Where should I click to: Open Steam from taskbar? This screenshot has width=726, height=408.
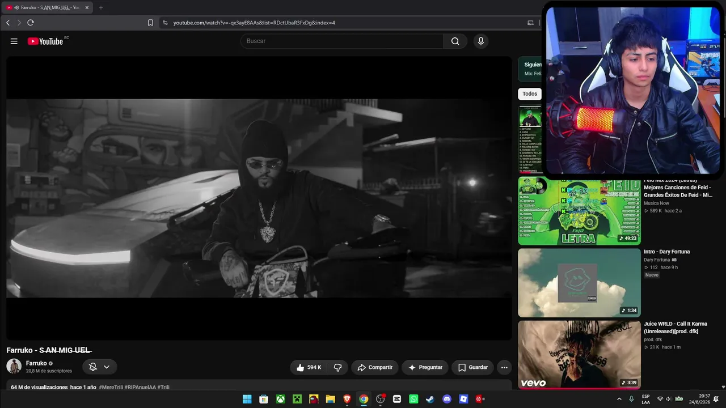(x=430, y=399)
